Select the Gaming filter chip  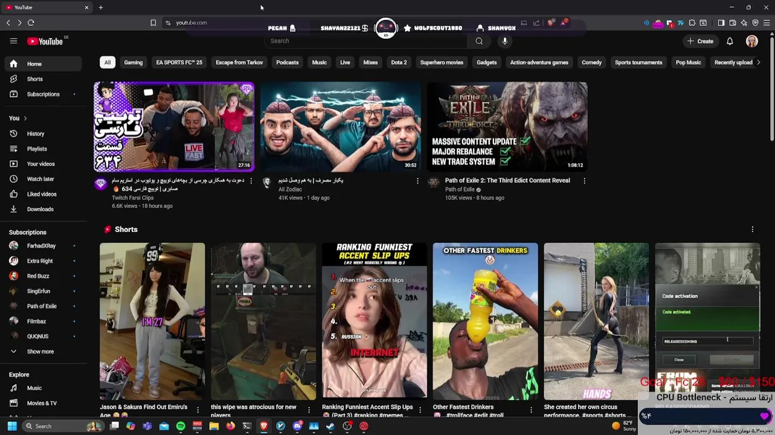click(133, 62)
